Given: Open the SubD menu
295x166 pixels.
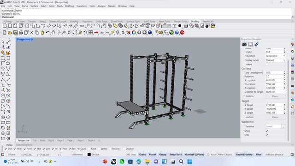Looking at the screenshot, I should tap(43, 6).
